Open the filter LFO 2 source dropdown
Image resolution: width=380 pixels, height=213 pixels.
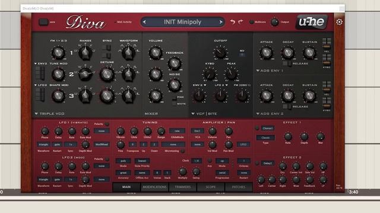(221, 85)
